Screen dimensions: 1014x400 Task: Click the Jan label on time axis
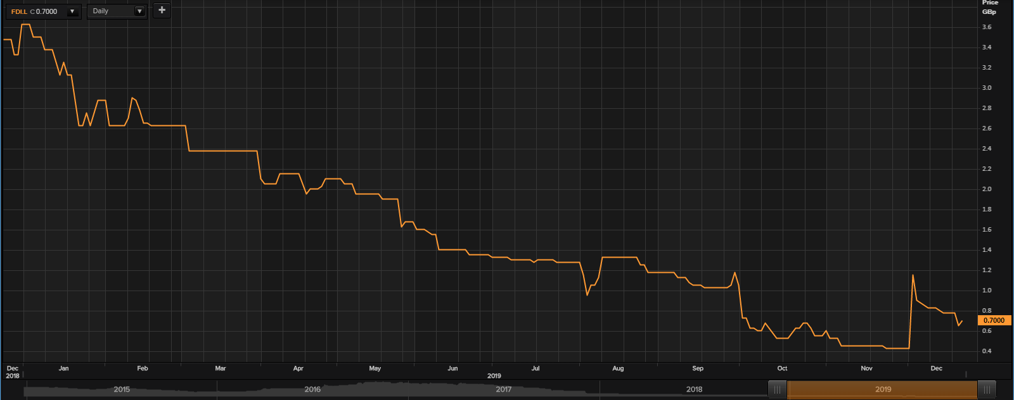point(63,368)
